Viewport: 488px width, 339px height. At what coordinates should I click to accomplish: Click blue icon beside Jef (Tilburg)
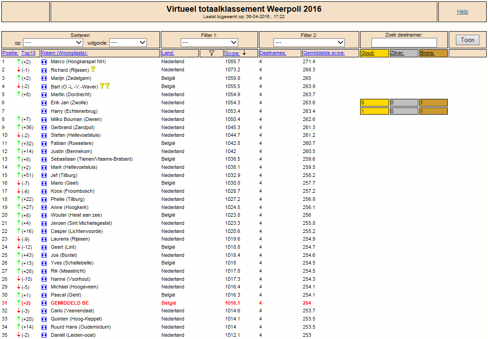coord(44,176)
